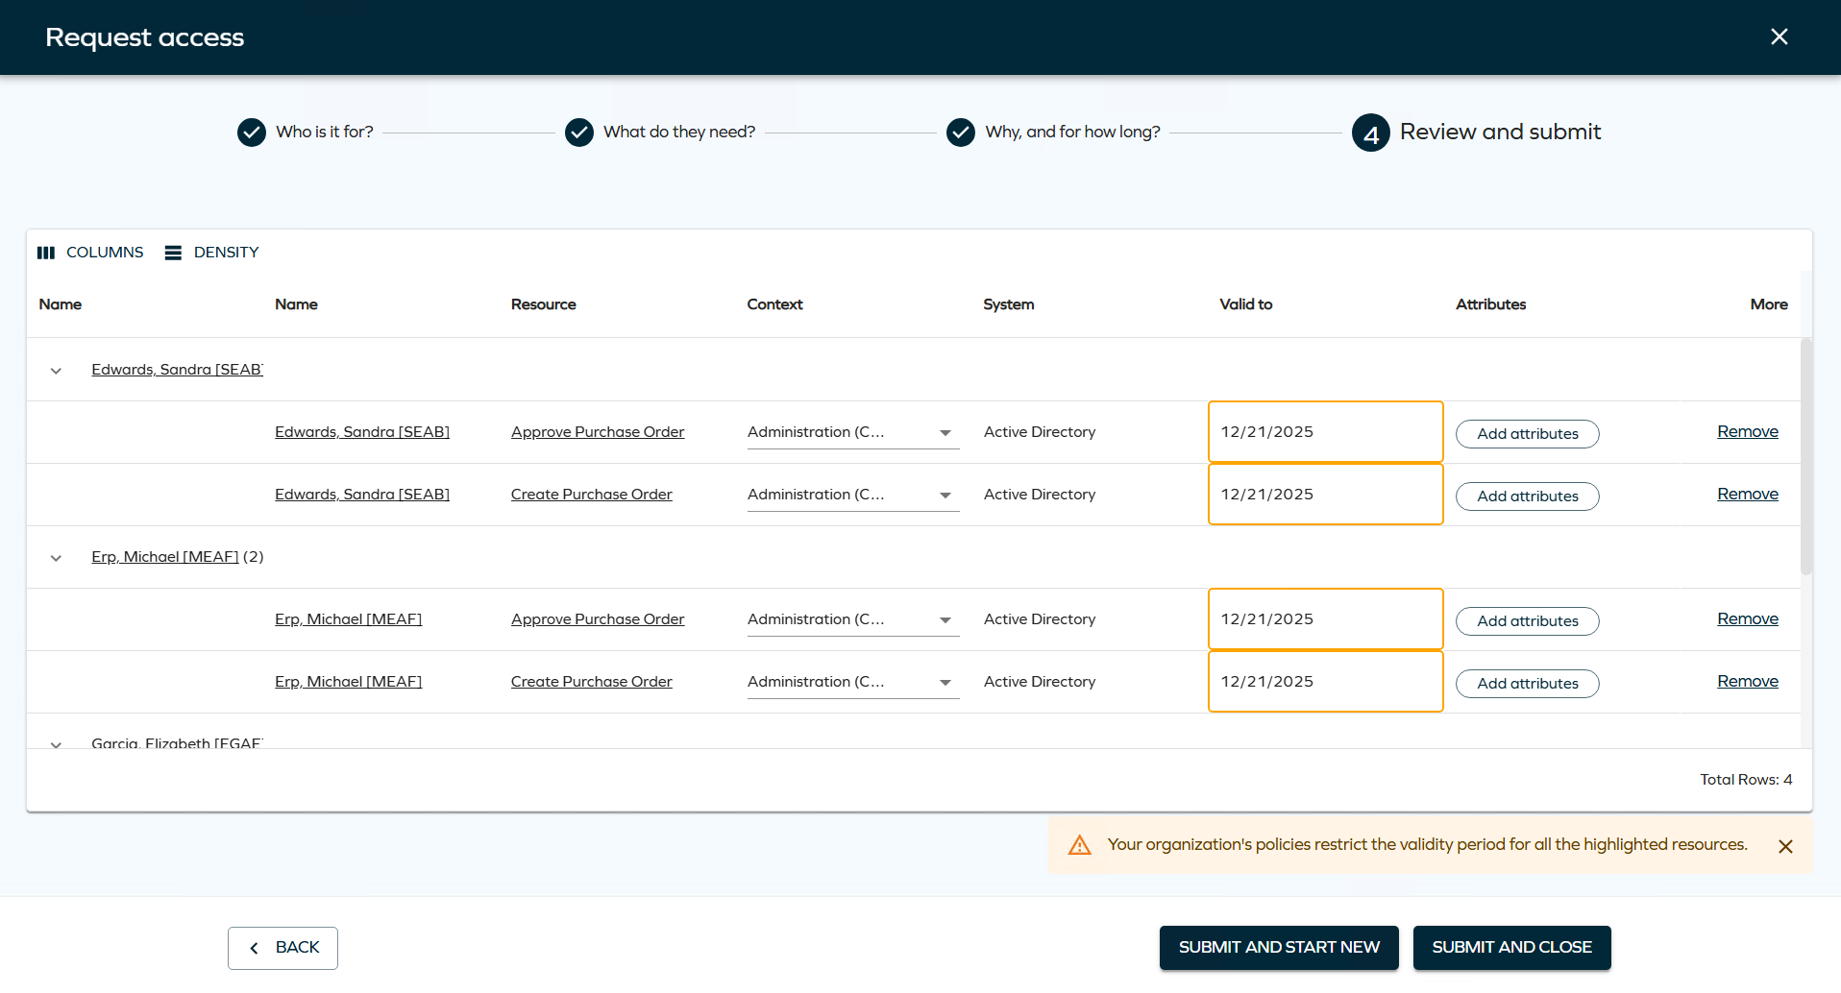Expand the Garcia, Elizabeth group row
1841x993 pixels.
(55, 744)
